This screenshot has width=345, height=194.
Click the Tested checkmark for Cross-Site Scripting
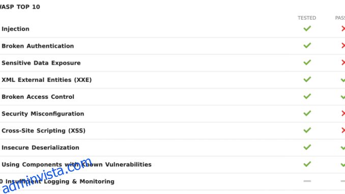(307, 130)
